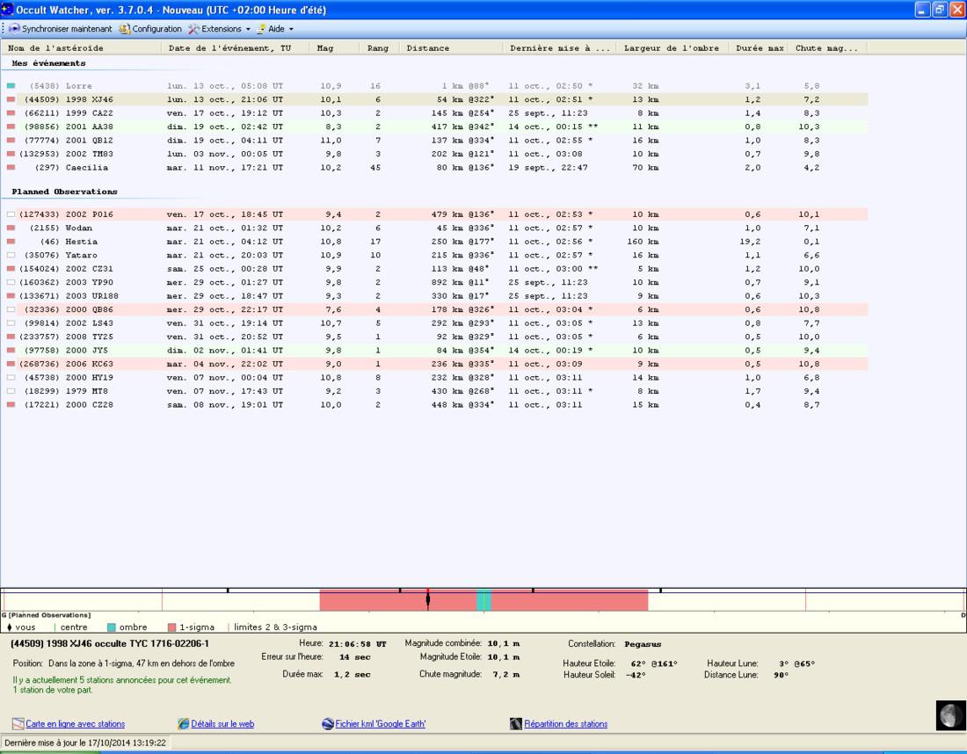Click the Largeur de l'ombre header
The image size is (967, 754).
click(x=673, y=48)
